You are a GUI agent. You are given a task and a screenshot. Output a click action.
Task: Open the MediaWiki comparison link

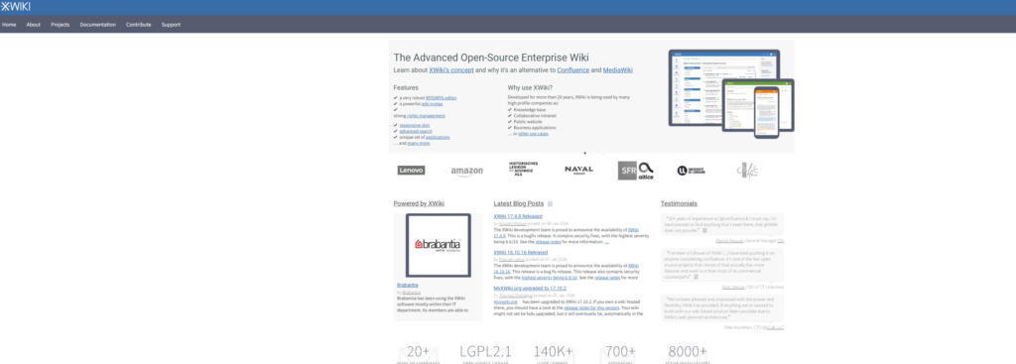pos(617,70)
